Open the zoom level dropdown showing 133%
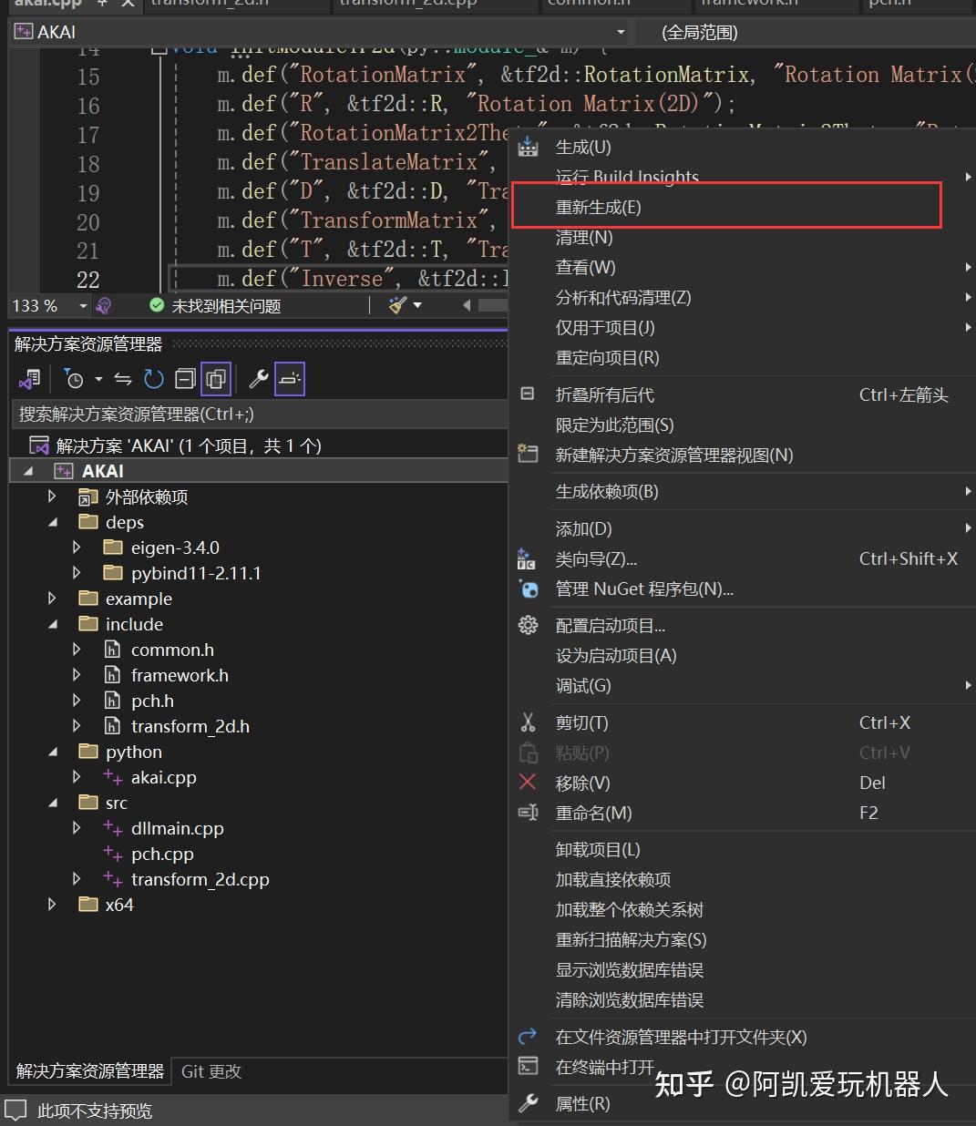 tap(82, 305)
